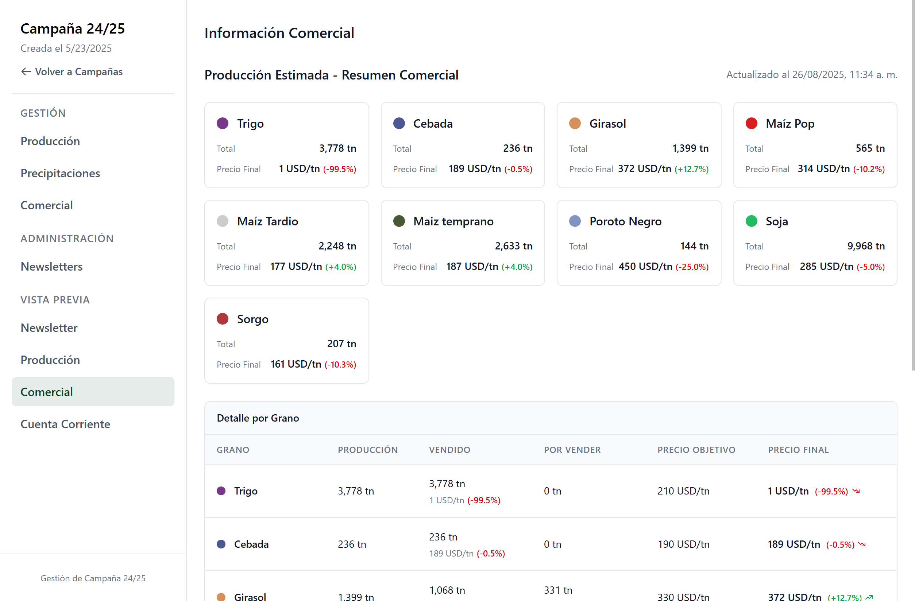Click the upward trend icon in Girasol row
This screenshot has height=601, width=915.
869,597
